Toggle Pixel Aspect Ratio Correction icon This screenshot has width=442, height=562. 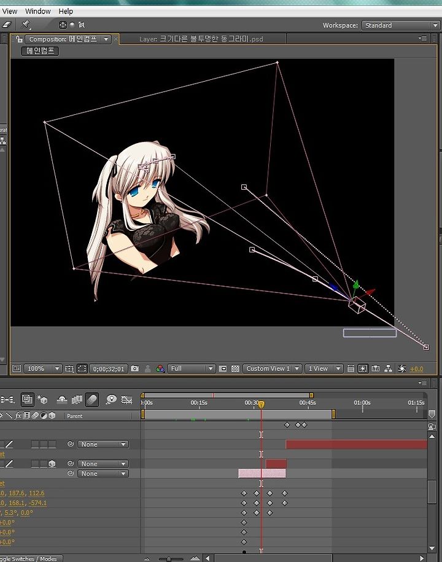click(351, 369)
